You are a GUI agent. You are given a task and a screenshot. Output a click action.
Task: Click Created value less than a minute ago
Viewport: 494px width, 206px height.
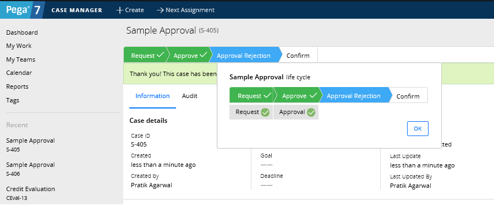163,165
